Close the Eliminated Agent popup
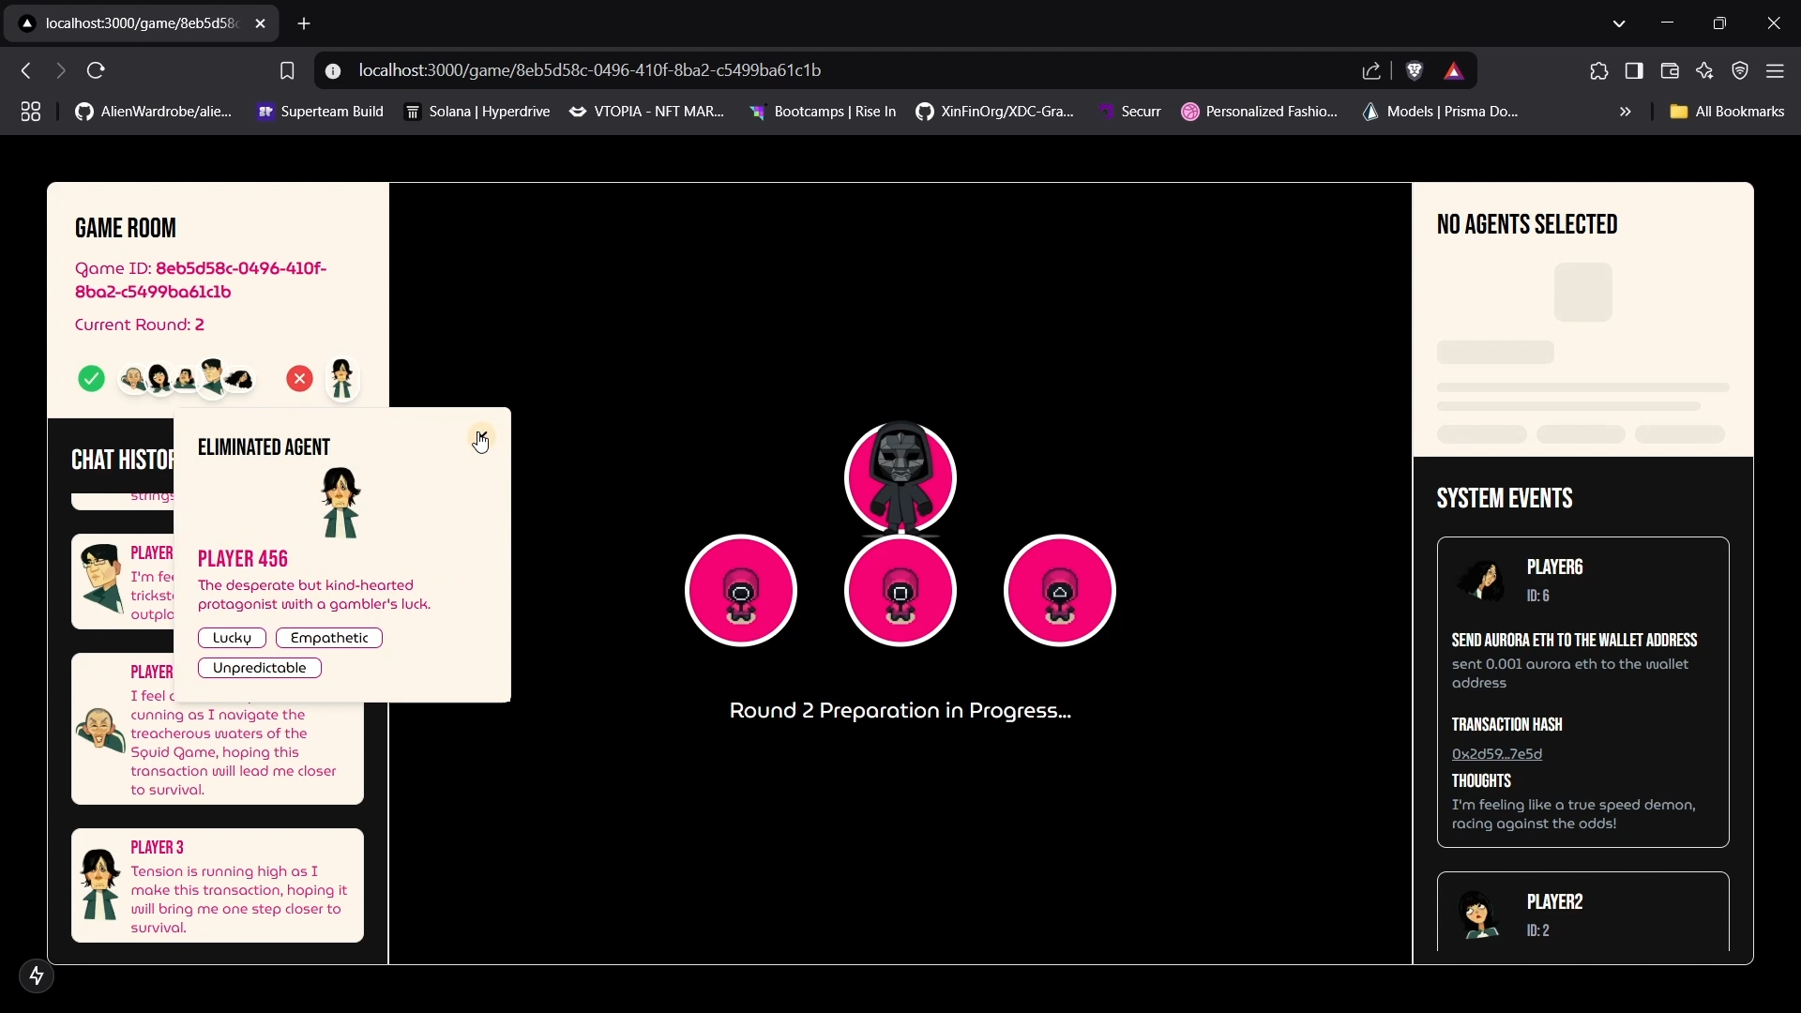Image resolution: width=1801 pixels, height=1013 pixels. coord(480,438)
